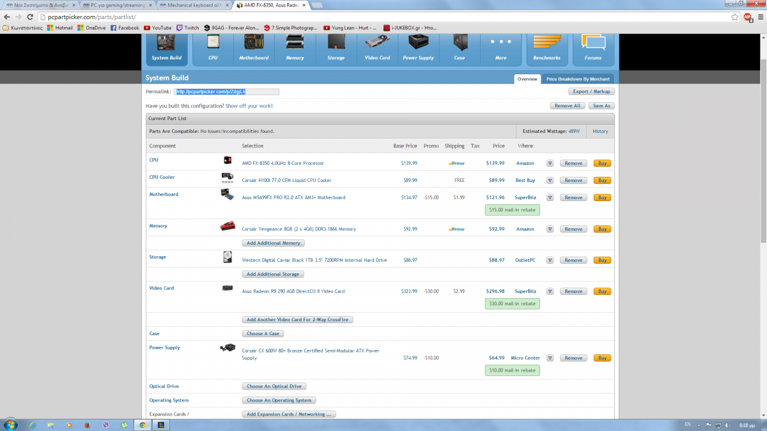The image size is (767, 431).
Task: Click the Export / Markup button
Action: (x=591, y=91)
